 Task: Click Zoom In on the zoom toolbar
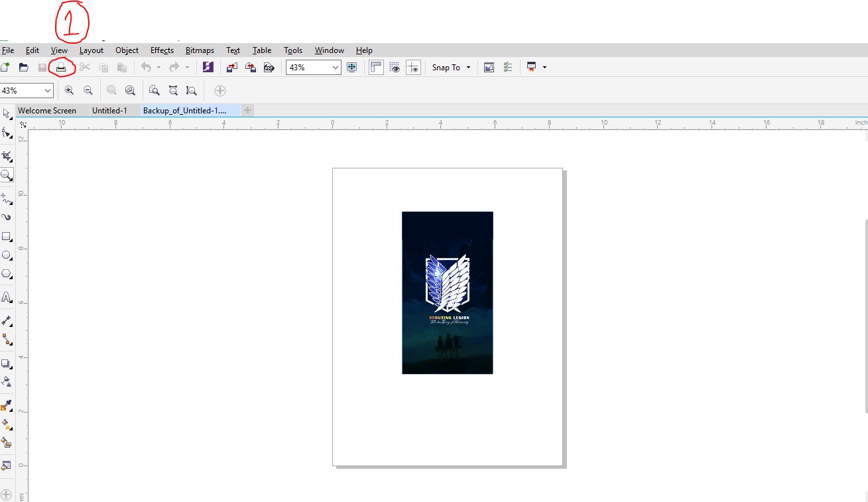coord(70,90)
